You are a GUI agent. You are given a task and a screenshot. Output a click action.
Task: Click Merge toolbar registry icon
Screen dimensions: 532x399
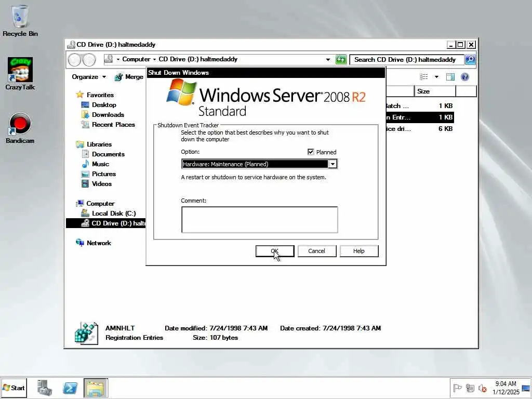(118, 77)
